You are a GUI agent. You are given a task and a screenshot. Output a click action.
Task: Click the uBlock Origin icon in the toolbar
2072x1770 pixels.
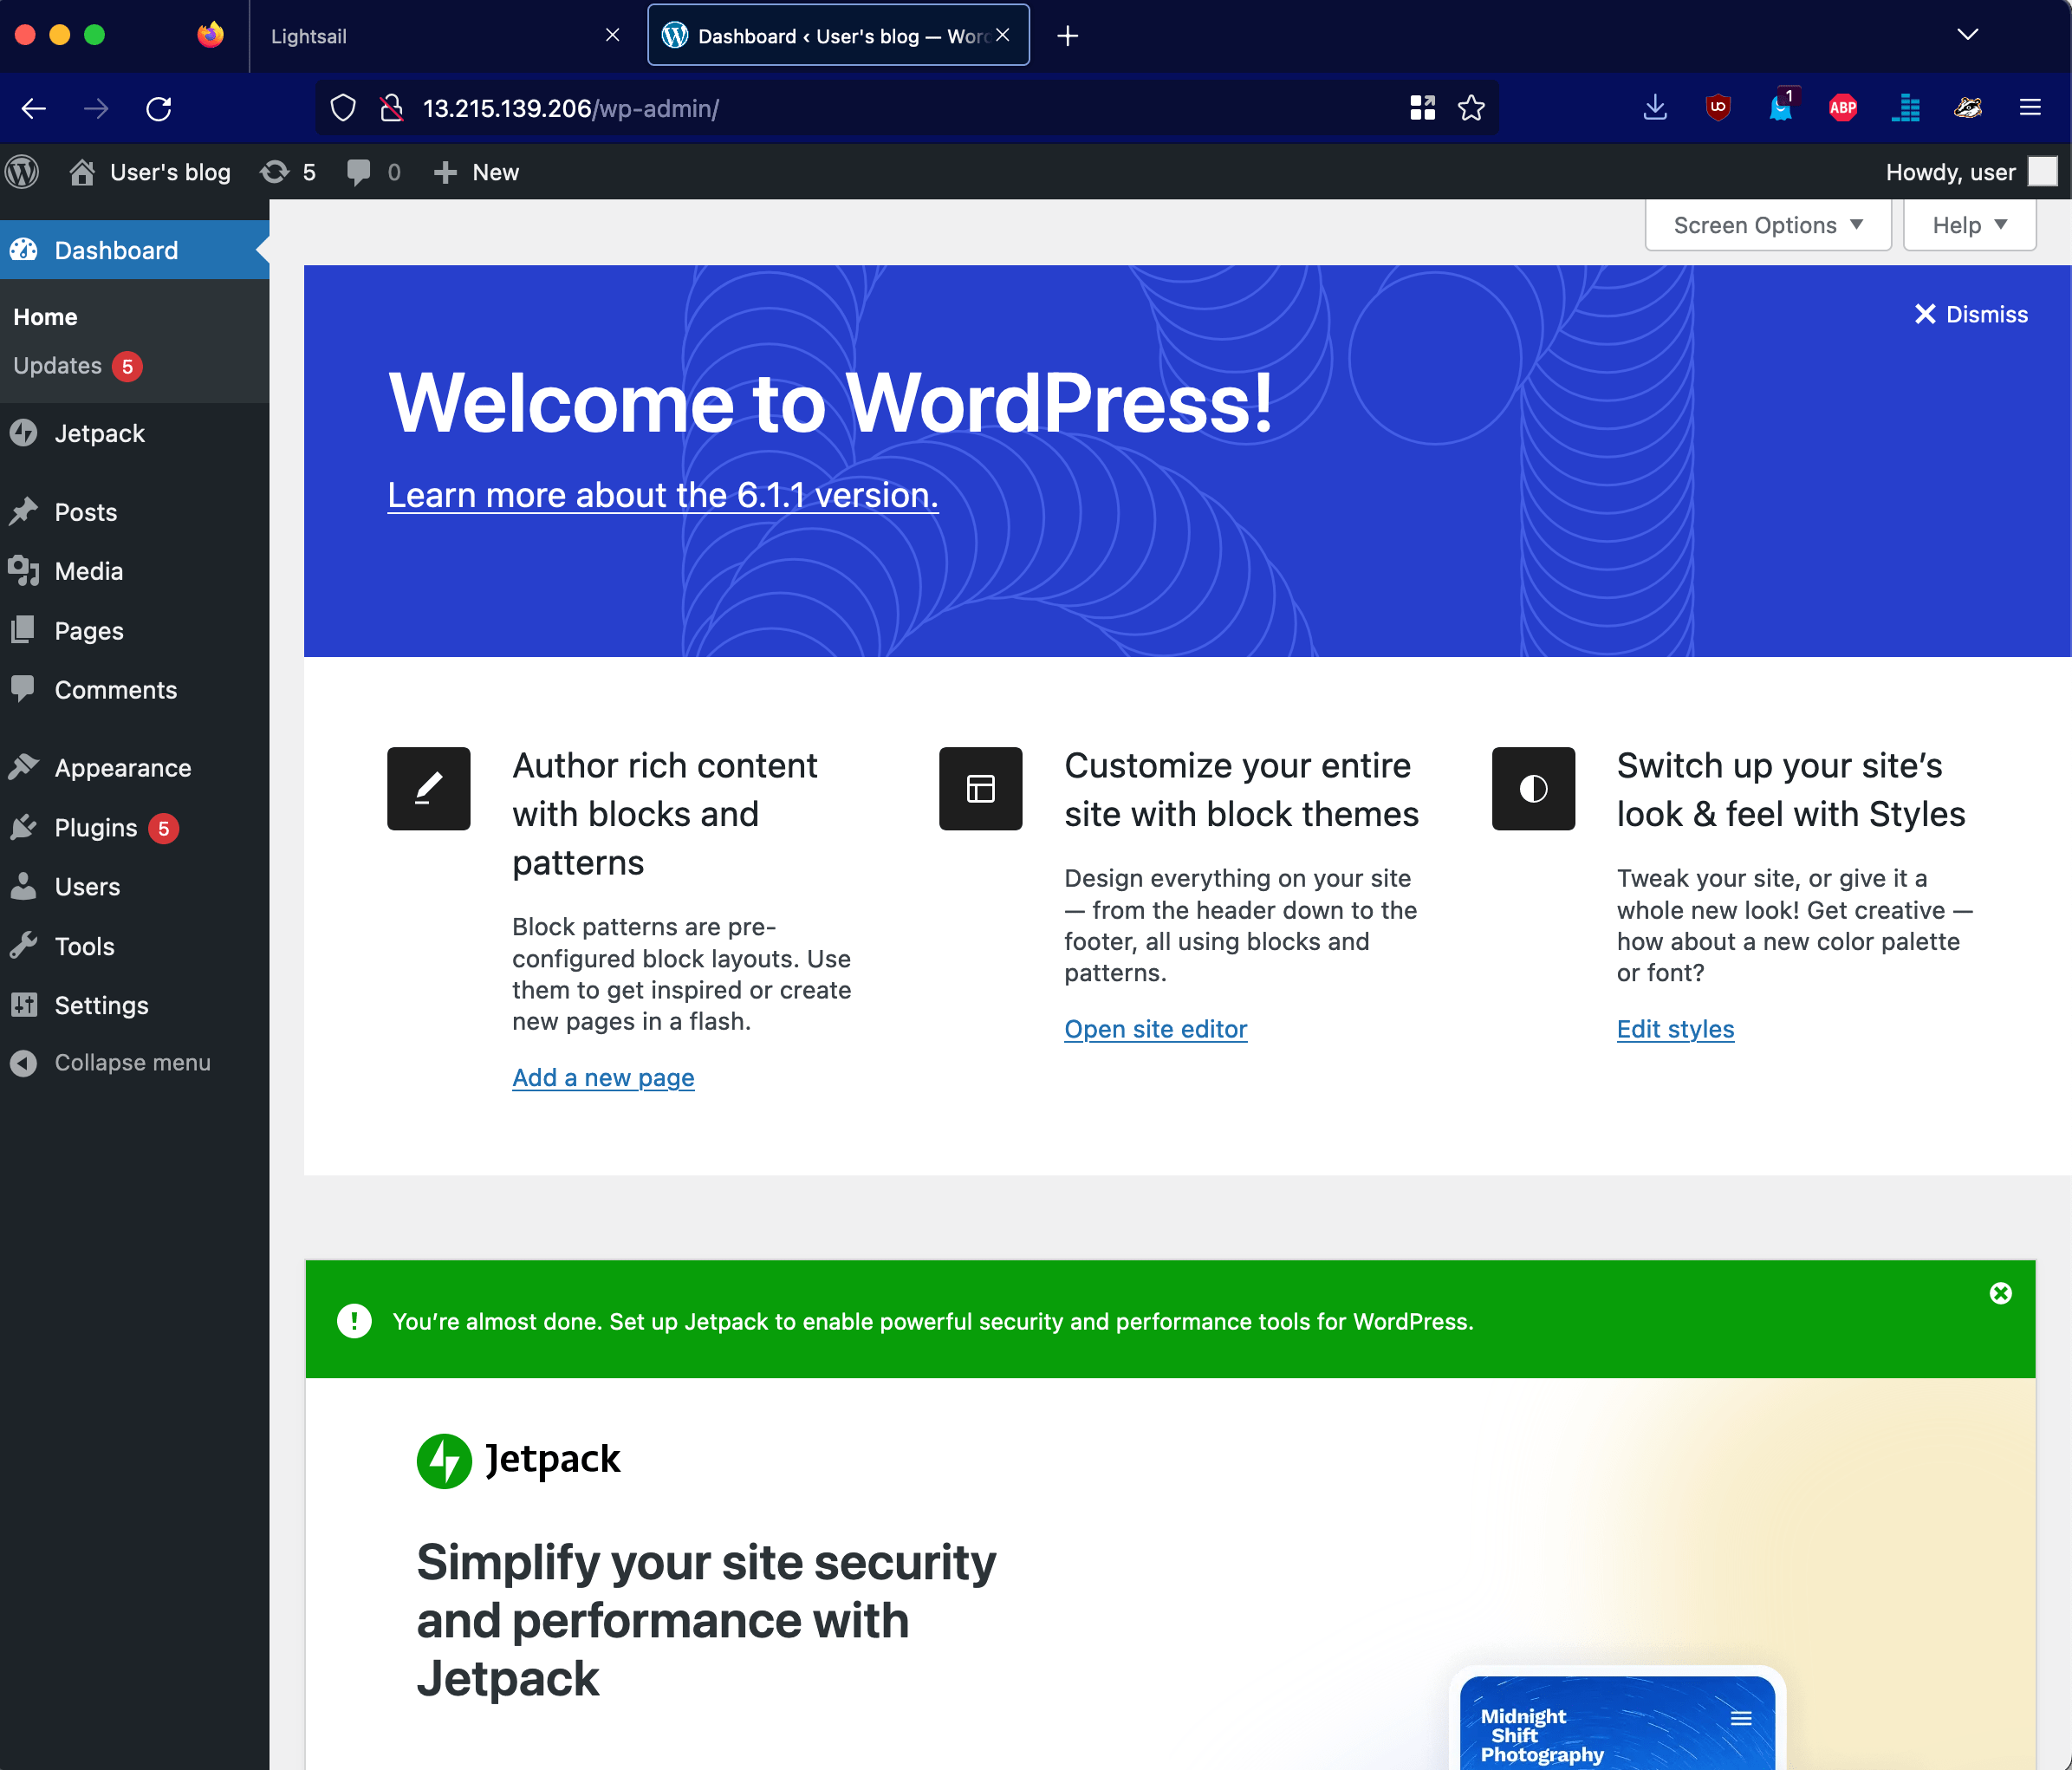(1717, 107)
